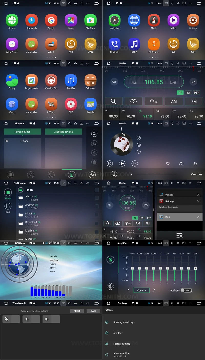This screenshot has width=205, height=360.
Task: Play the current track in Music player
Action: pyautogui.click(x=122, y=163)
